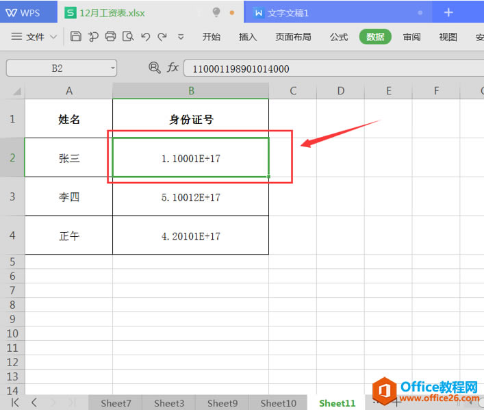The width and height of the screenshot is (484, 410).
Task: Open the 插入 ribbon tab
Action: [x=248, y=37]
